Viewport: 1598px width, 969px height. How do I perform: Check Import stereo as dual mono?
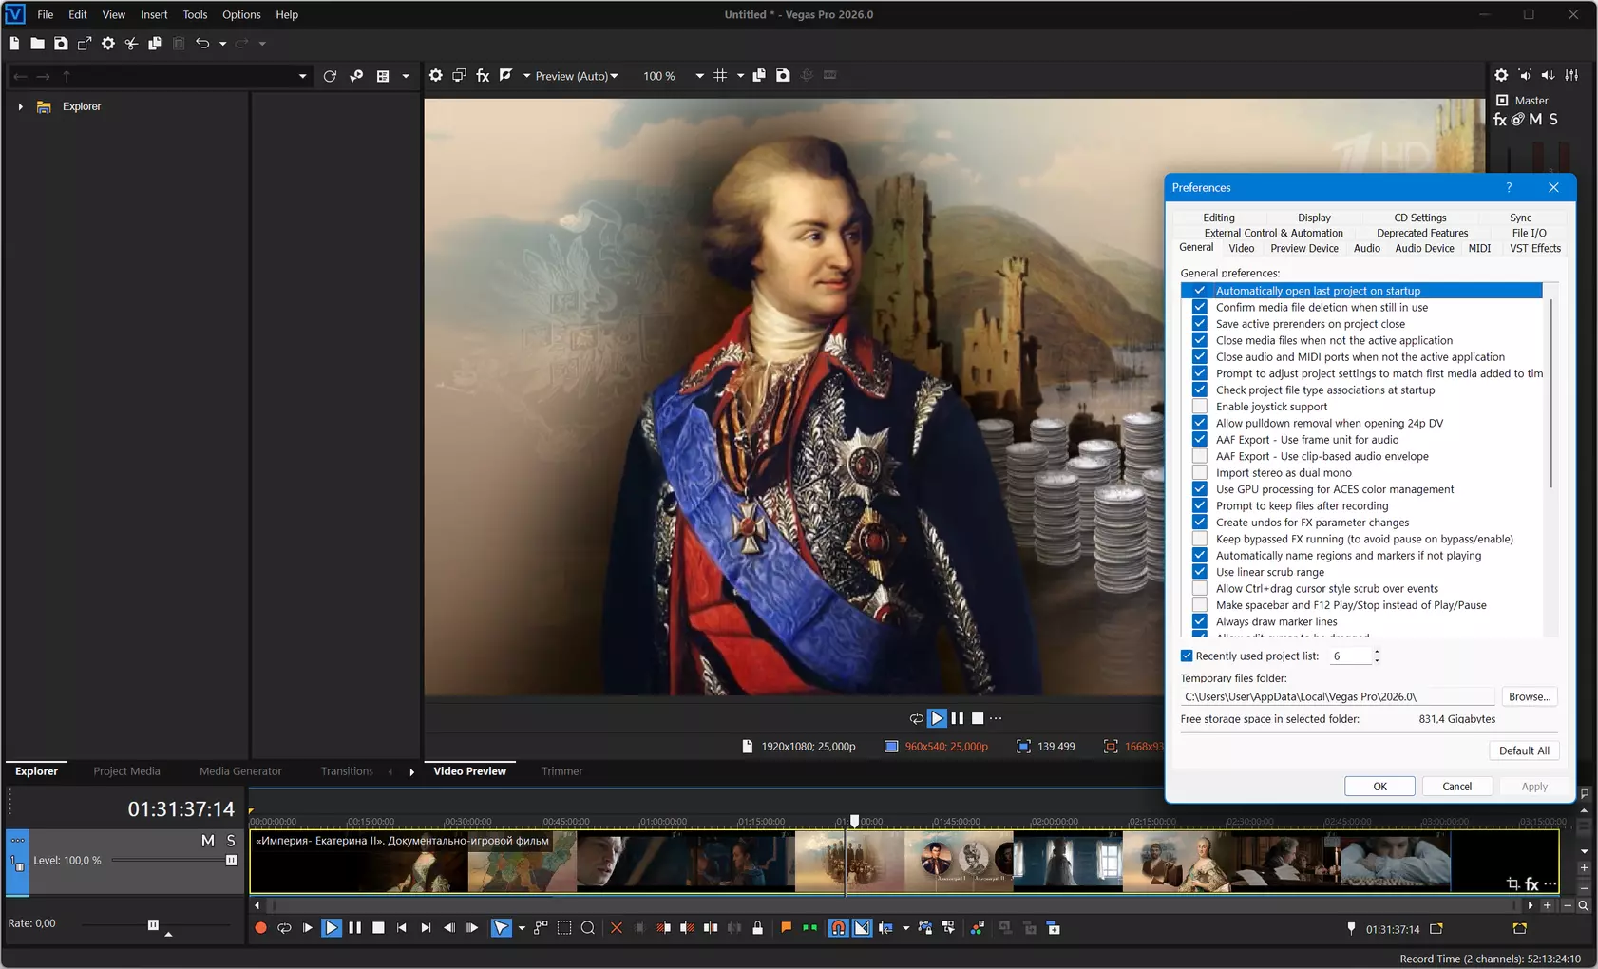tap(1200, 473)
